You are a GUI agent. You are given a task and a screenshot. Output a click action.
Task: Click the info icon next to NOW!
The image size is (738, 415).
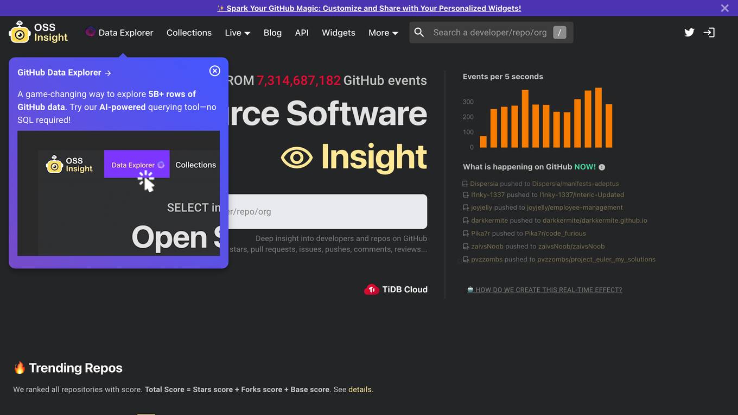click(602, 167)
